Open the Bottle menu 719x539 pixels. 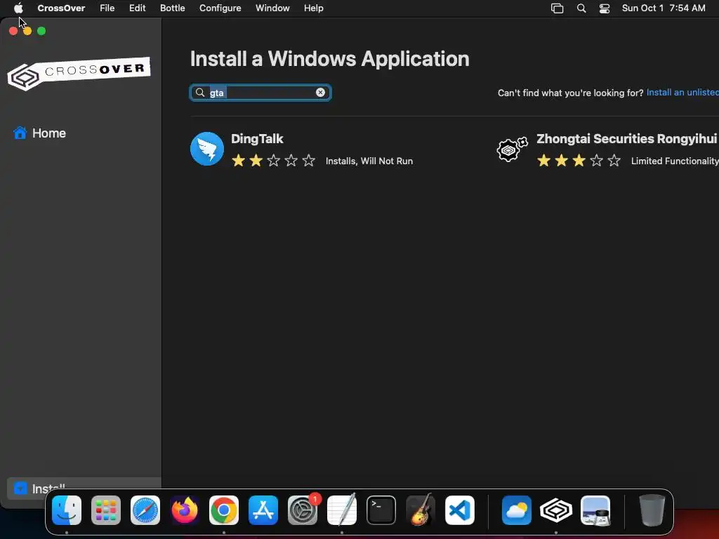tap(173, 8)
